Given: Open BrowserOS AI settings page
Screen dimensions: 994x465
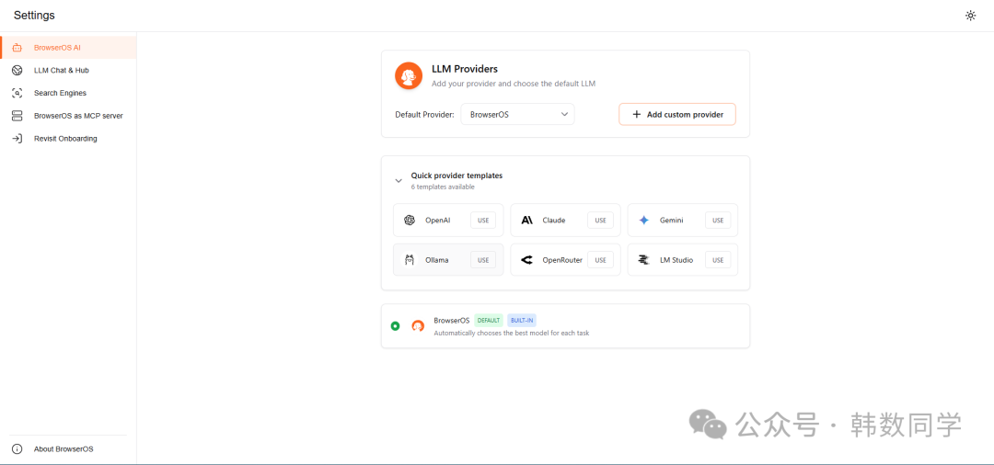Looking at the screenshot, I should [x=68, y=48].
